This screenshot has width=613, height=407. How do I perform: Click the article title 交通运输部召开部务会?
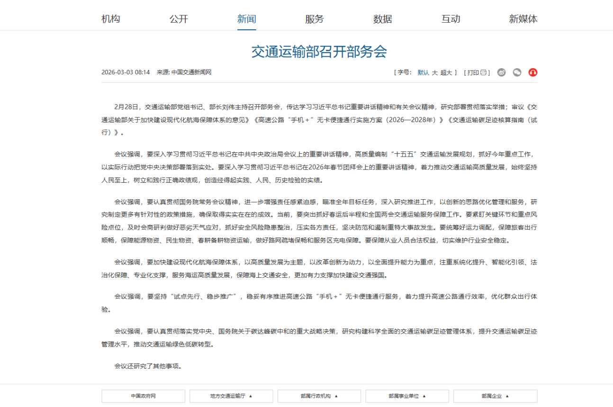point(319,52)
